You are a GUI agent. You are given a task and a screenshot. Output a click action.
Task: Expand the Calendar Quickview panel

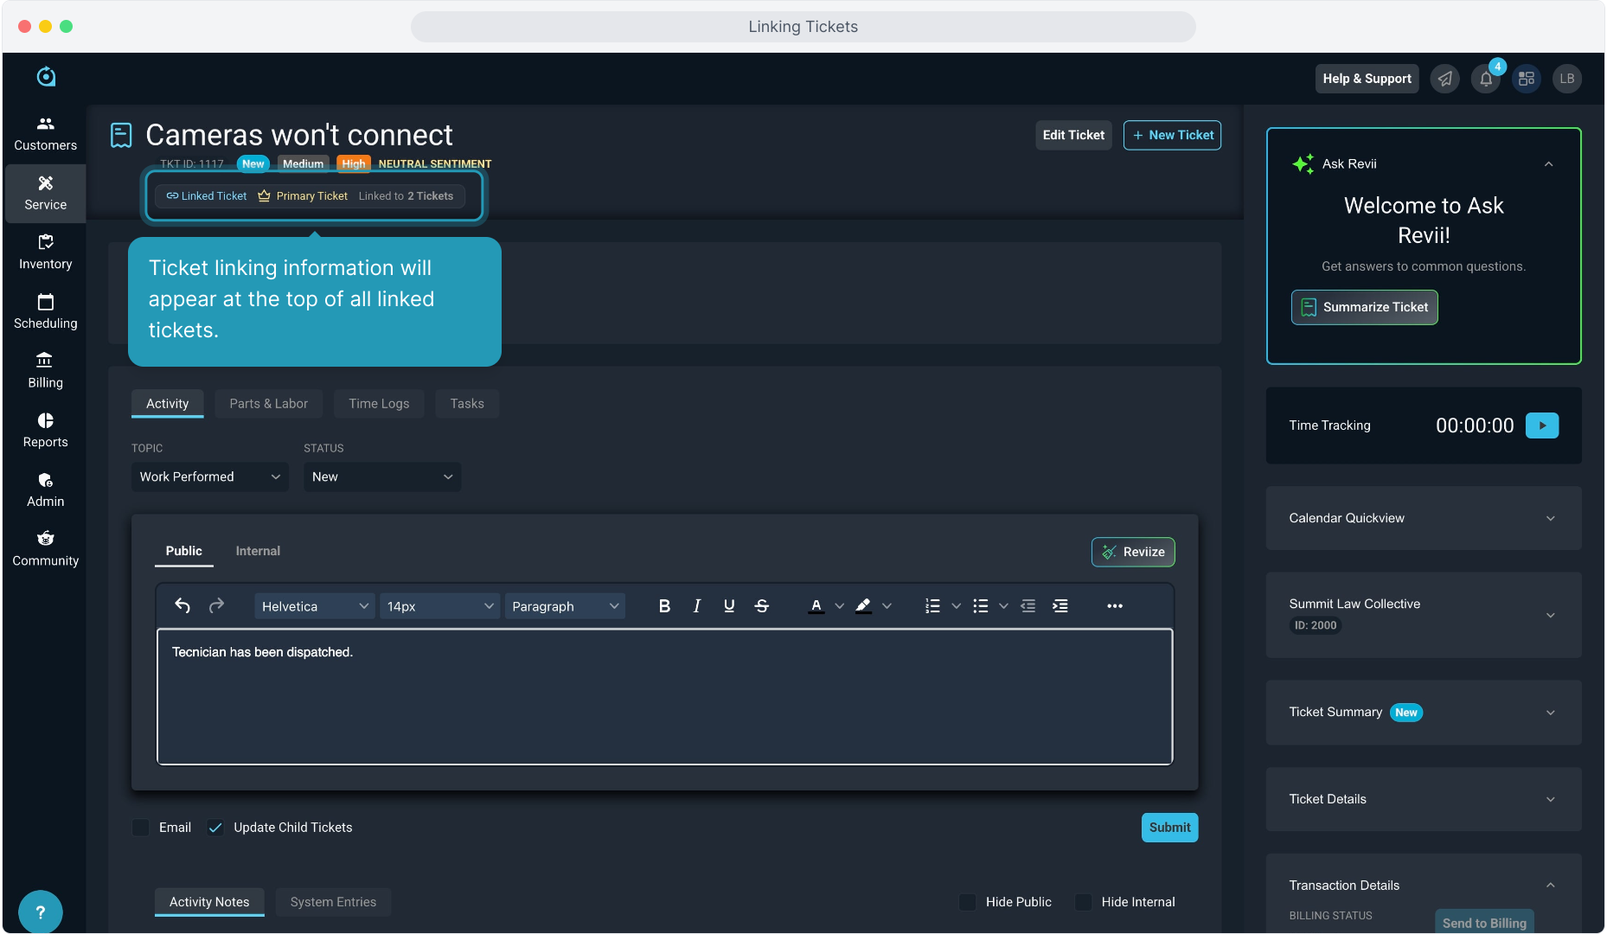click(1423, 518)
